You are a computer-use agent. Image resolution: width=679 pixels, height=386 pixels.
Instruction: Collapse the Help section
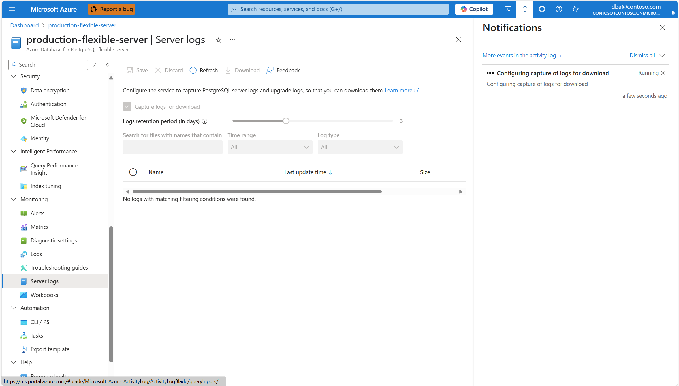(13, 362)
